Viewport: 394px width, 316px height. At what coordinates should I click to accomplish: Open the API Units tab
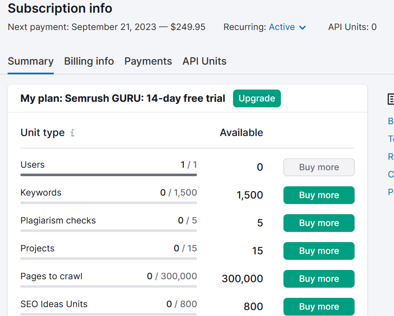click(204, 61)
